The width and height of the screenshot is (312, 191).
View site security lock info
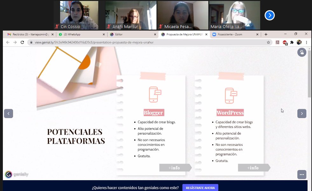click(x=31, y=42)
